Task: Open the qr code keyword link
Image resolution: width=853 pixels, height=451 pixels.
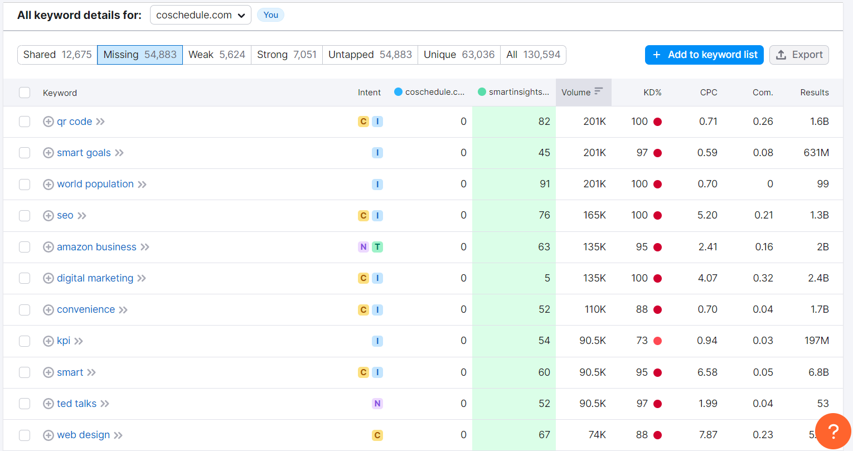Action: (x=75, y=122)
